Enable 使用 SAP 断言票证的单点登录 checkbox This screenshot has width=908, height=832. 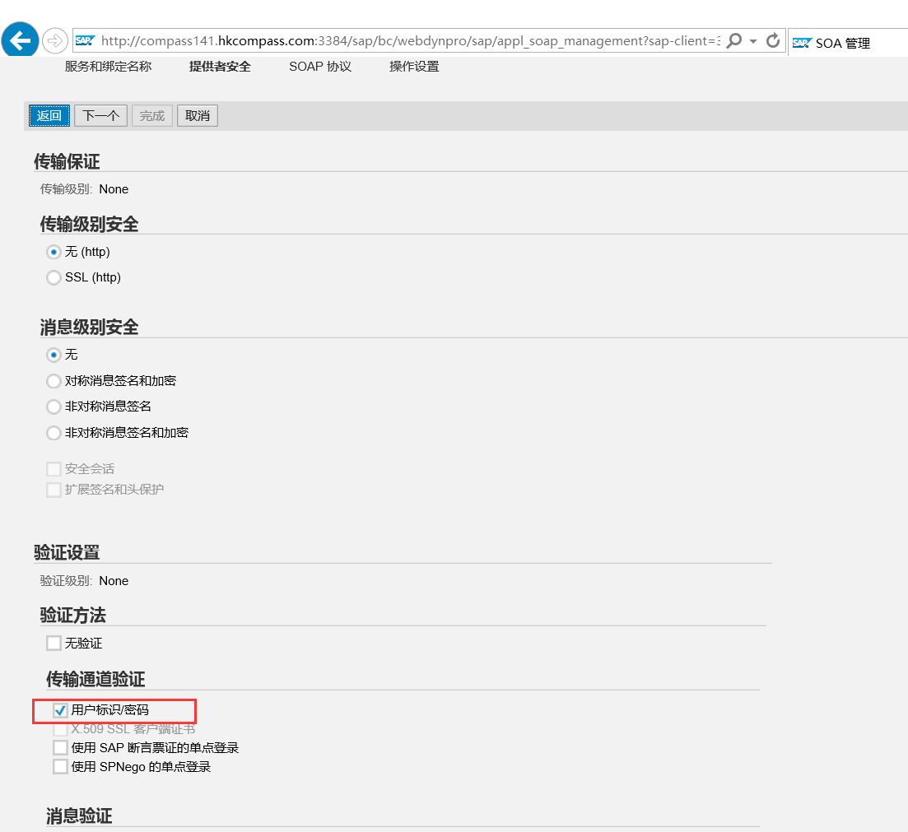click(x=60, y=747)
